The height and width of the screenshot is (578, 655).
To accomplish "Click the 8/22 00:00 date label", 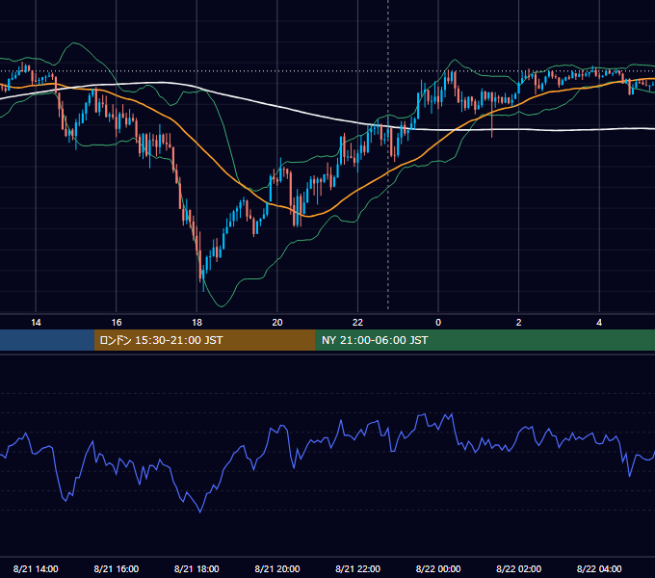I will tap(438, 568).
